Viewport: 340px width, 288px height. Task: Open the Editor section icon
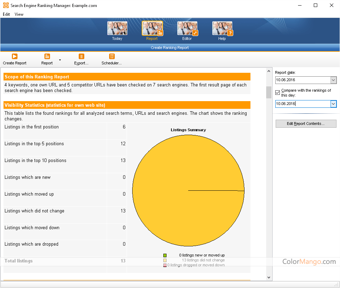click(x=187, y=29)
